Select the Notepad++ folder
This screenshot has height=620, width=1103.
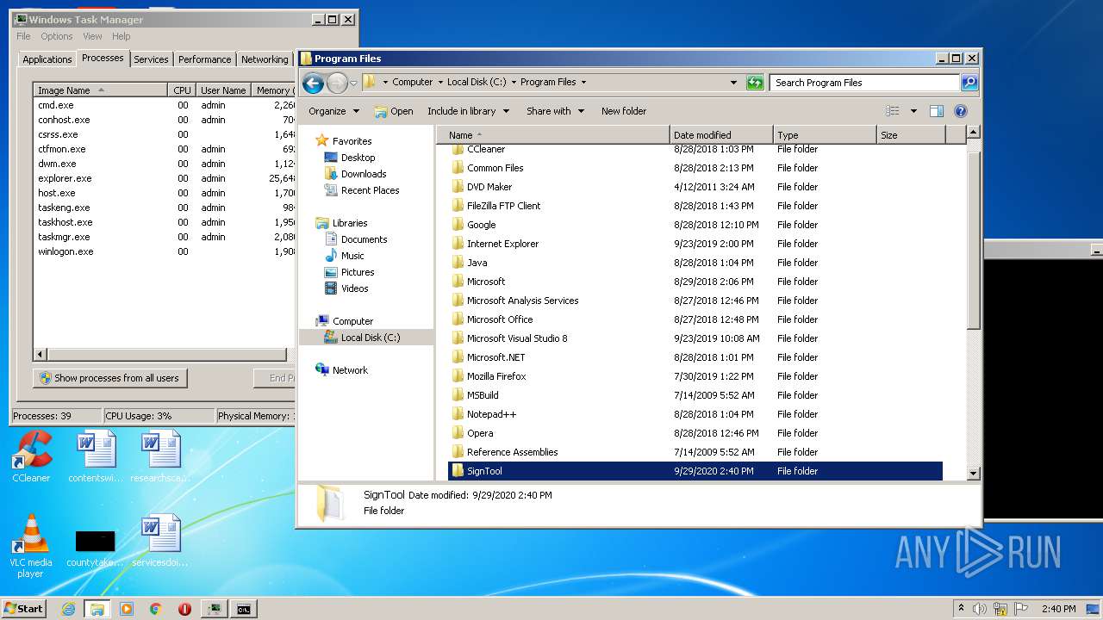click(x=696, y=414)
